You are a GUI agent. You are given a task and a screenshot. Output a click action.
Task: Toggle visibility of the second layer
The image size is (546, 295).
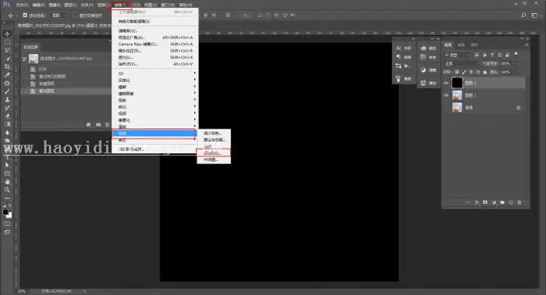click(x=446, y=95)
